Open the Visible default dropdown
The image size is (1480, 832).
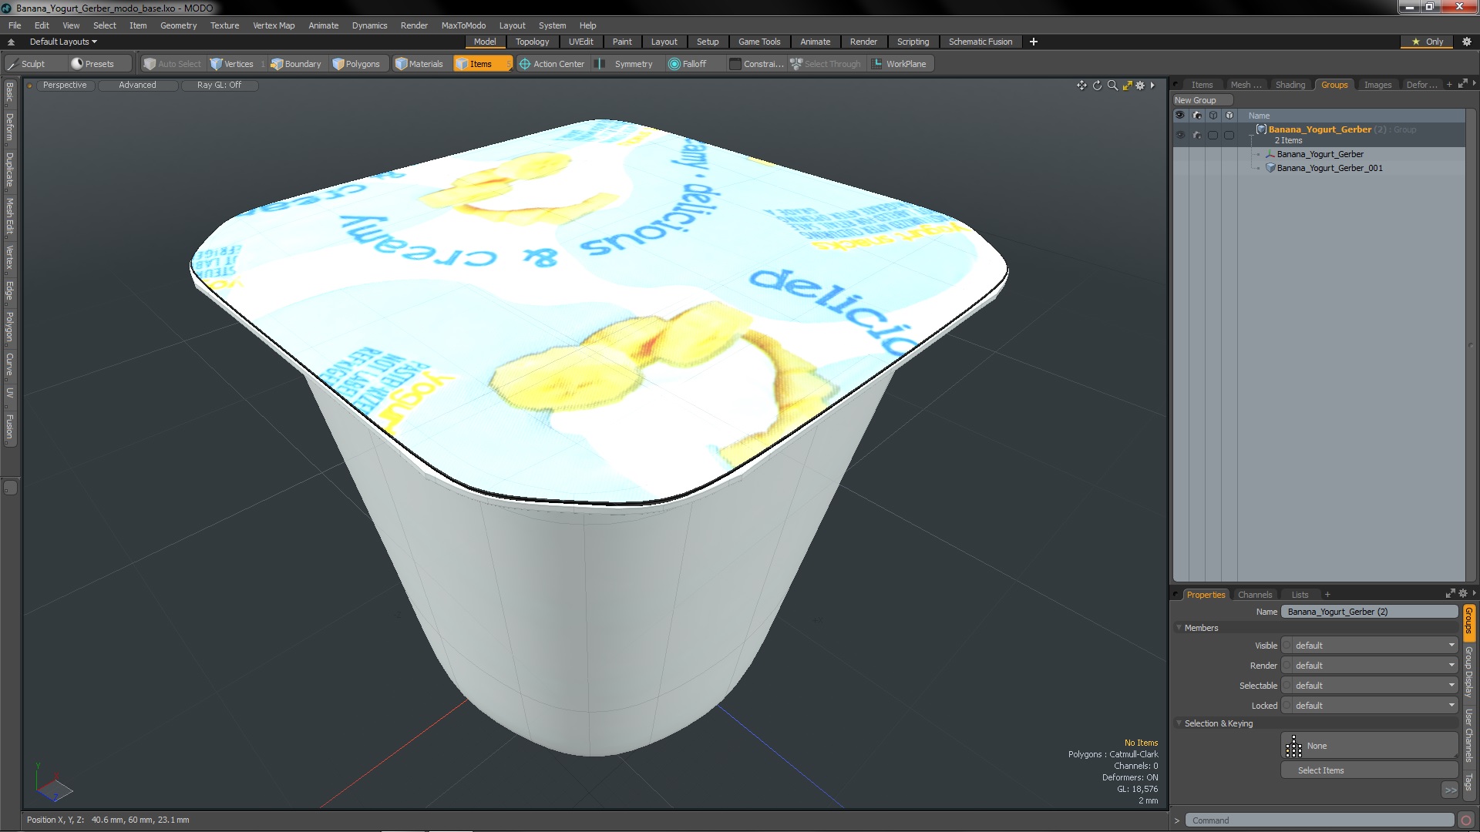click(1374, 646)
